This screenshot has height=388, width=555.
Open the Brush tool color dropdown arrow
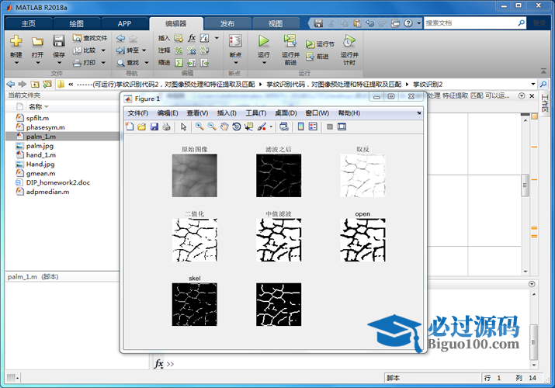coord(271,126)
